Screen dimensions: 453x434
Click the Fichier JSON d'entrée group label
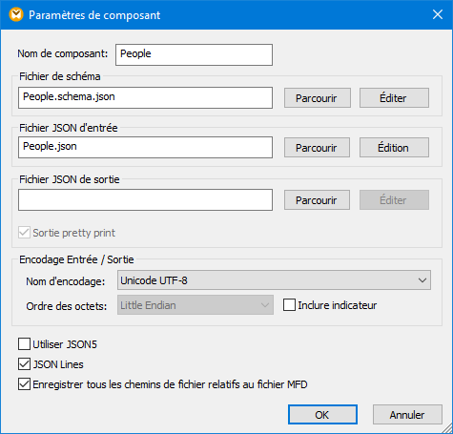pos(69,128)
